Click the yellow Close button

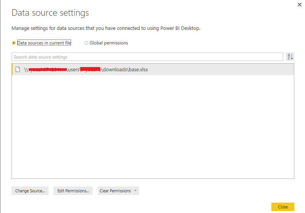(282, 207)
